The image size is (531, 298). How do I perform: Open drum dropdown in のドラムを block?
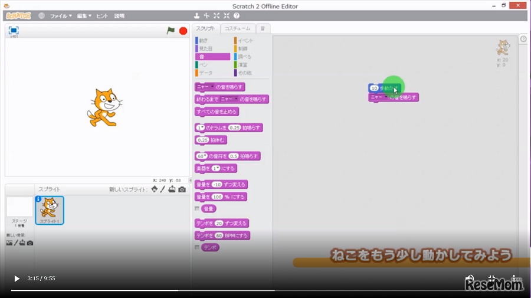click(201, 127)
